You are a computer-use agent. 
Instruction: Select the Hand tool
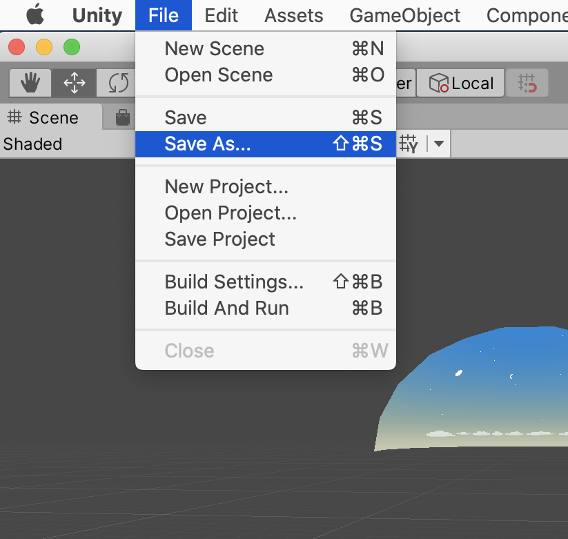point(30,83)
